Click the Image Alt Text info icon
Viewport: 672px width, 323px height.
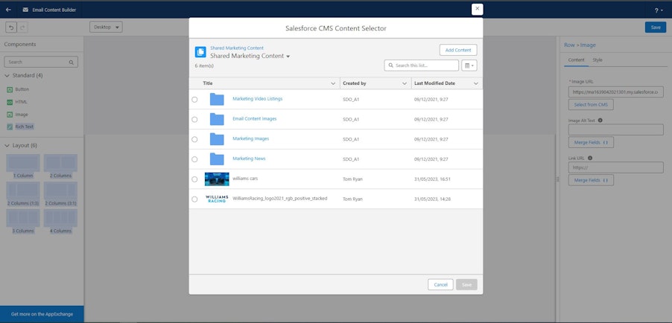[x=600, y=121]
